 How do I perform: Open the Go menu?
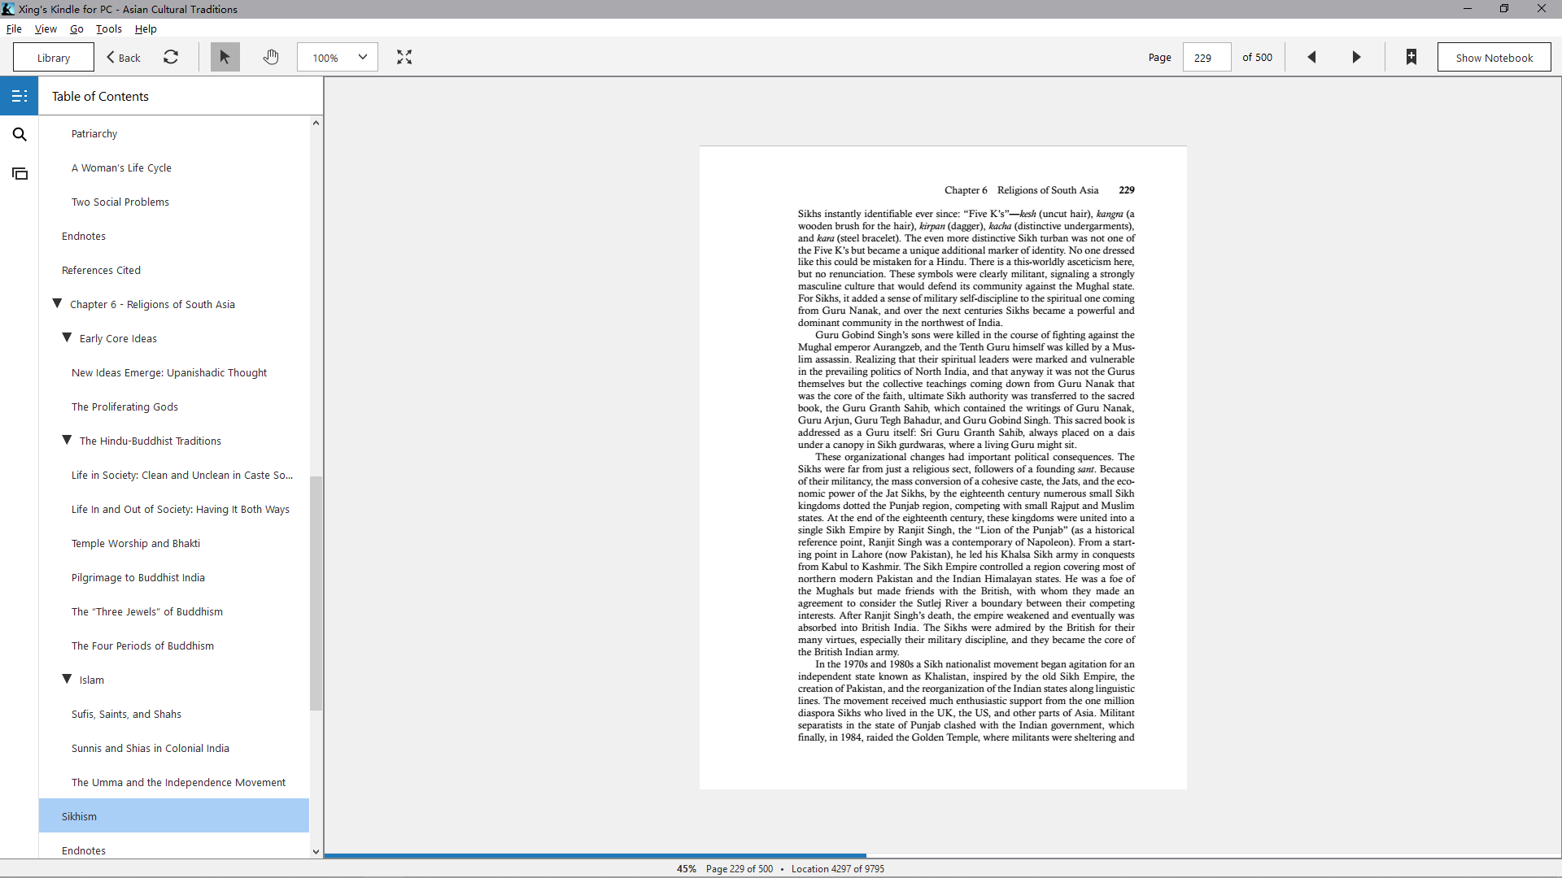click(76, 28)
